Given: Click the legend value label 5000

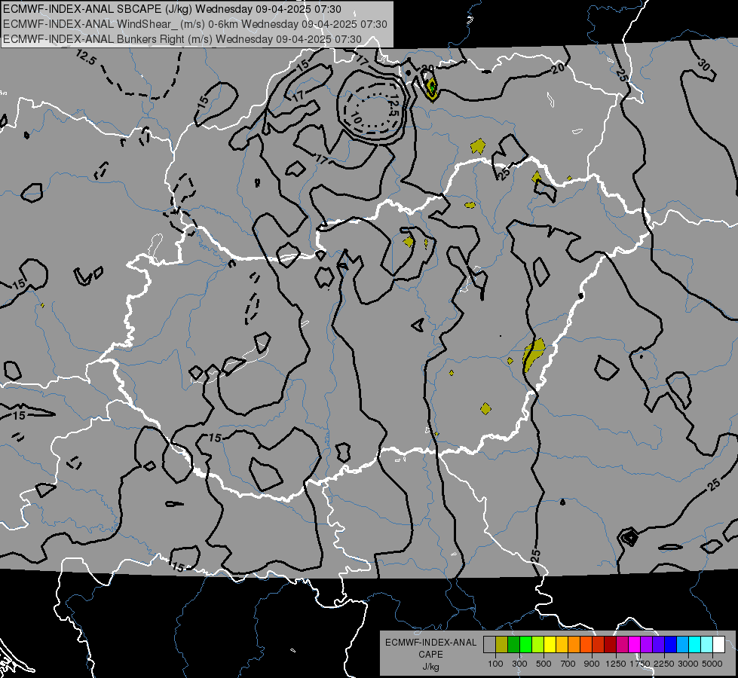Looking at the screenshot, I should coord(712,664).
